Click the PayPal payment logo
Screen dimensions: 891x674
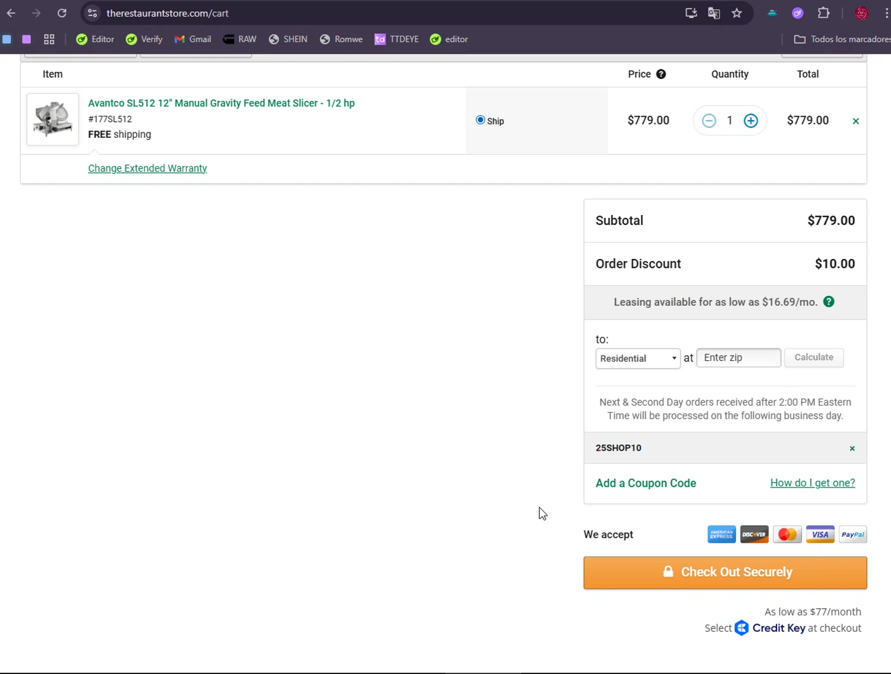(853, 534)
